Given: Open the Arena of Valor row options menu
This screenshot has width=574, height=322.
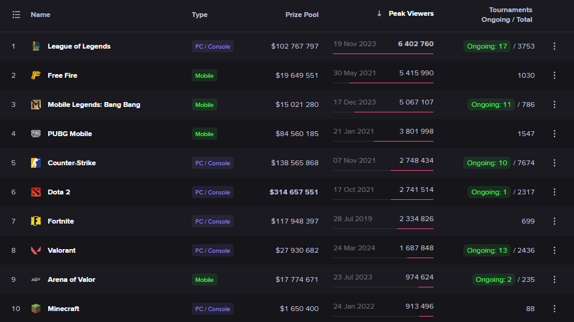Looking at the screenshot, I should [555, 279].
